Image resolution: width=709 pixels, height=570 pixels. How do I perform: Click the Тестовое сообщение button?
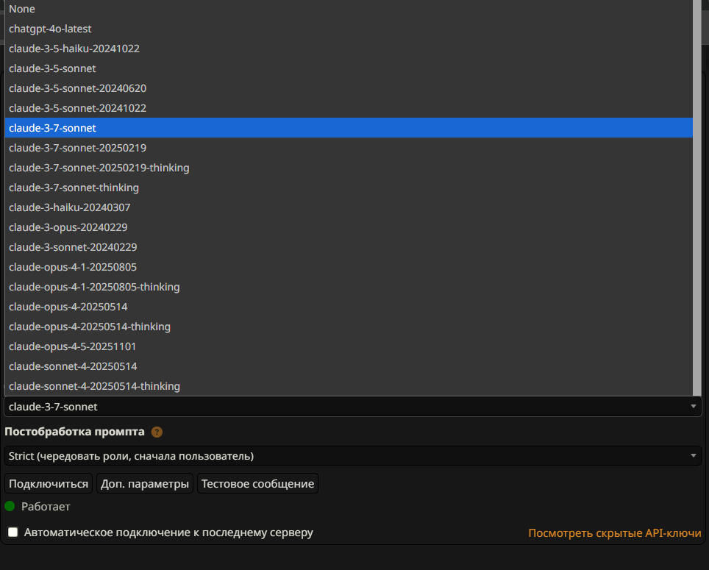(257, 483)
